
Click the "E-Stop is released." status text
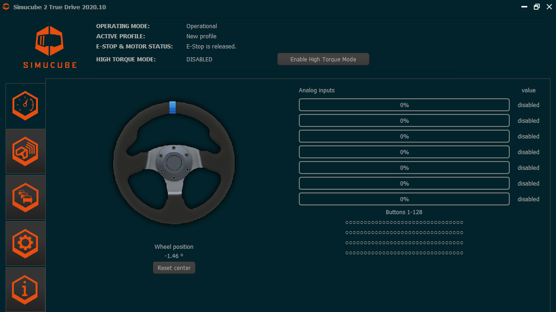point(211,47)
